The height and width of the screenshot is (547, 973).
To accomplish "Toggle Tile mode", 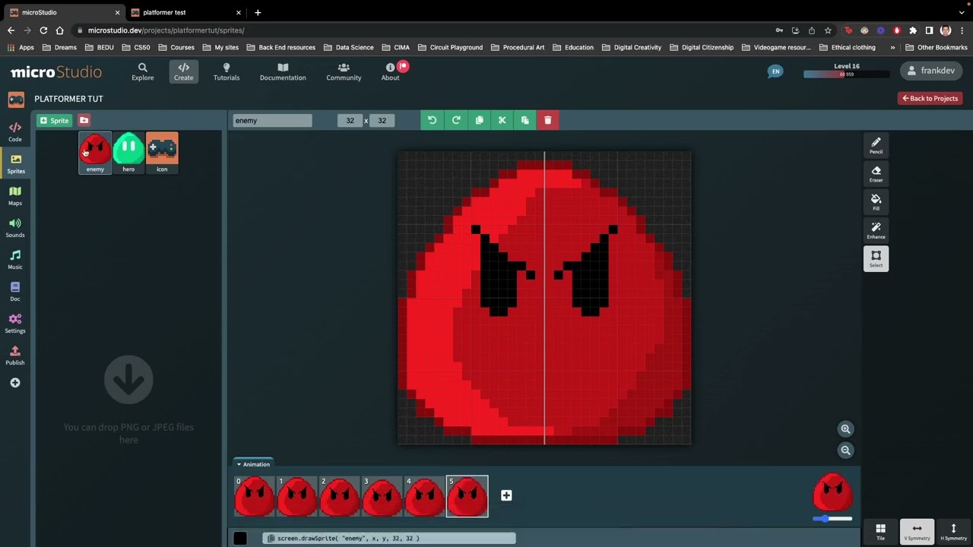I will pos(880,532).
